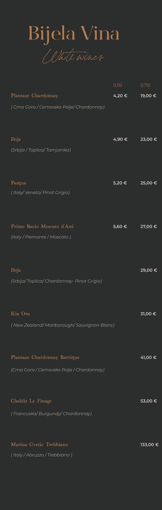Open the Plantaze Chardonnay Barrique entry
The width and height of the screenshot is (162, 510).
45,357
